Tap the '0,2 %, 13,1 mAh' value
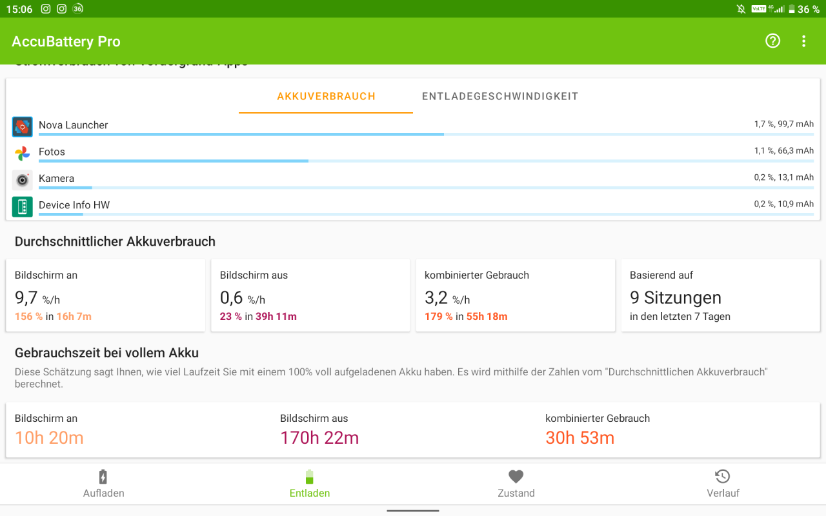Viewport: 826px width, 516px height. (783, 177)
